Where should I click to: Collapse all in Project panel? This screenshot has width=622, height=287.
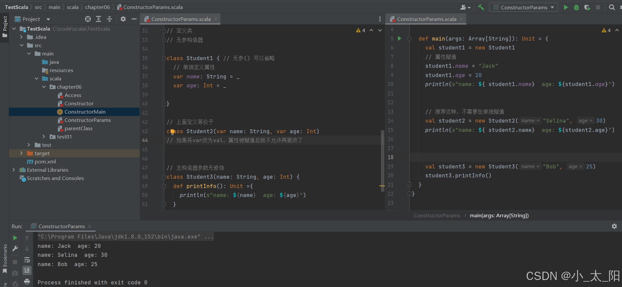click(x=110, y=19)
